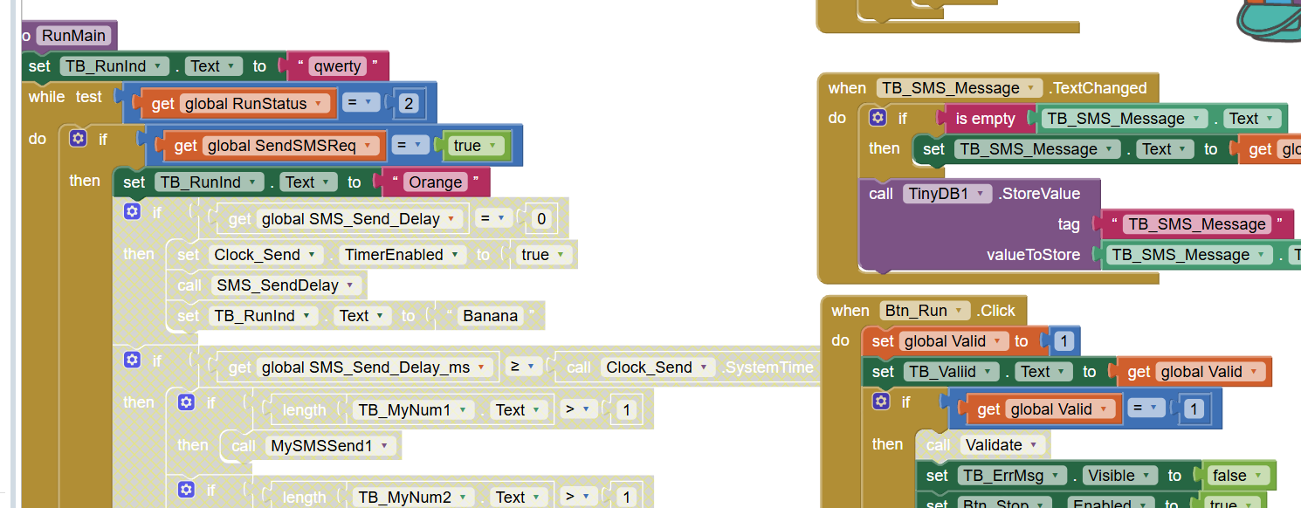Click the gear on the global Valid equals 1 if block
This screenshot has height=508, width=1301.
point(882,402)
